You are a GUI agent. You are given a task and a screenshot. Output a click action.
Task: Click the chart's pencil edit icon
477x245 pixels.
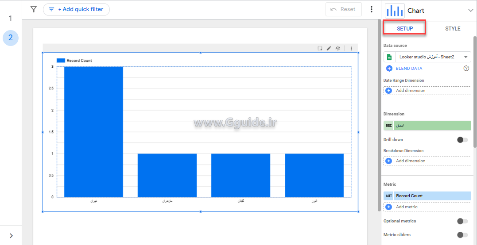(x=329, y=48)
